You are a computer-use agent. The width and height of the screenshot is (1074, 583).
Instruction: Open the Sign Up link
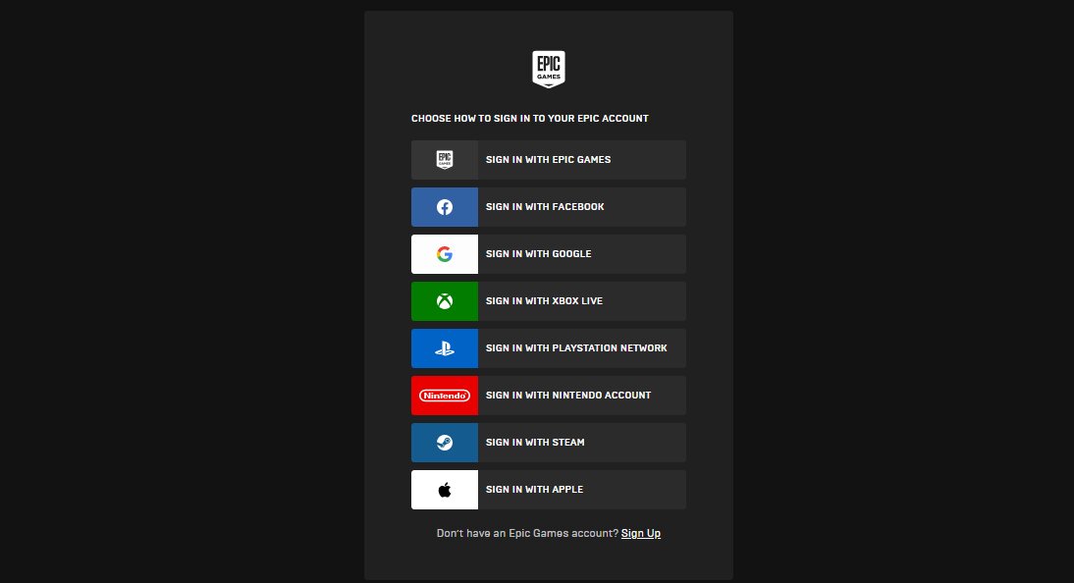640,533
